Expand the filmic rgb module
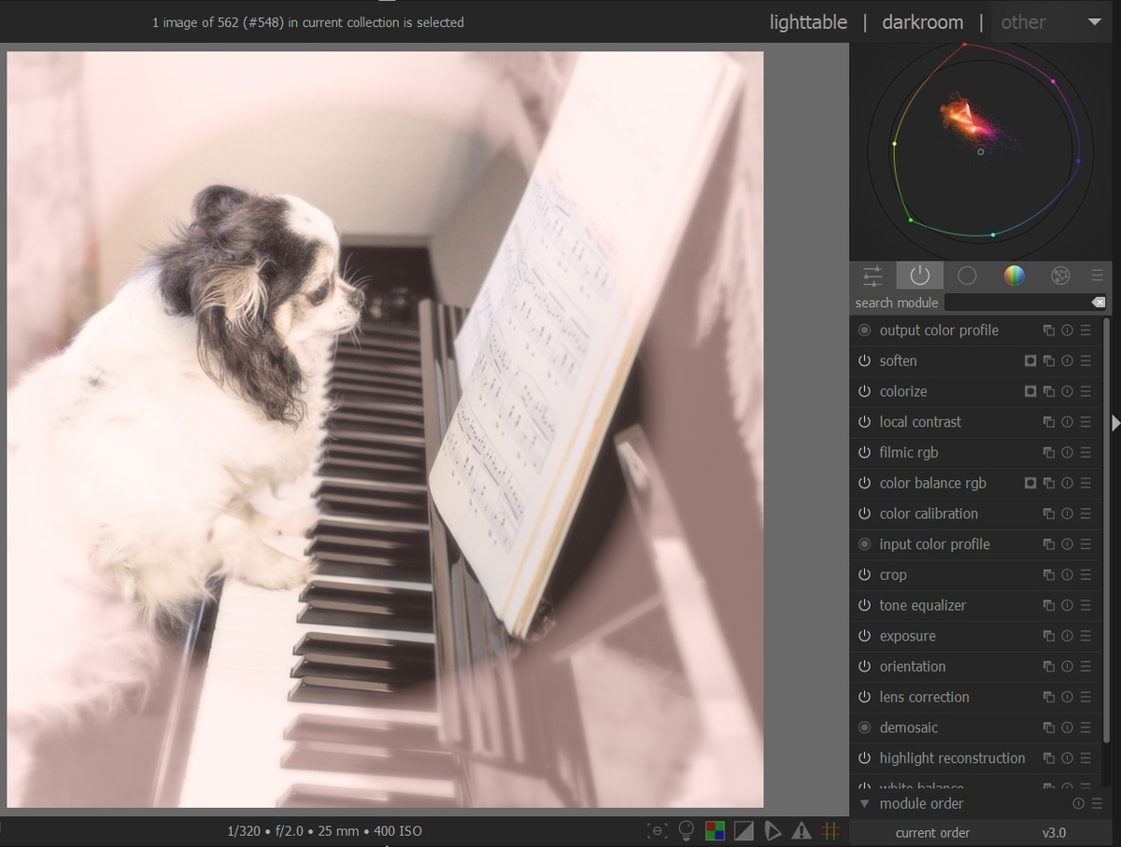Image resolution: width=1121 pixels, height=847 pixels. [x=909, y=452]
